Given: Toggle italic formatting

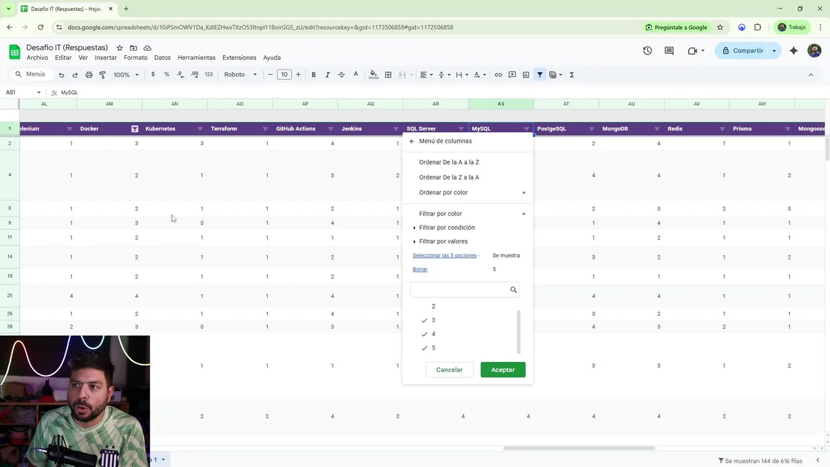Looking at the screenshot, I should tap(327, 75).
